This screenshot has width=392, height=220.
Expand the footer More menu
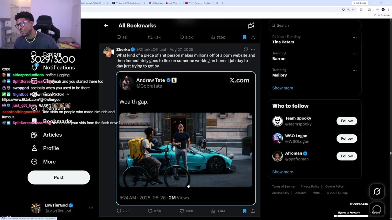coord(318,193)
